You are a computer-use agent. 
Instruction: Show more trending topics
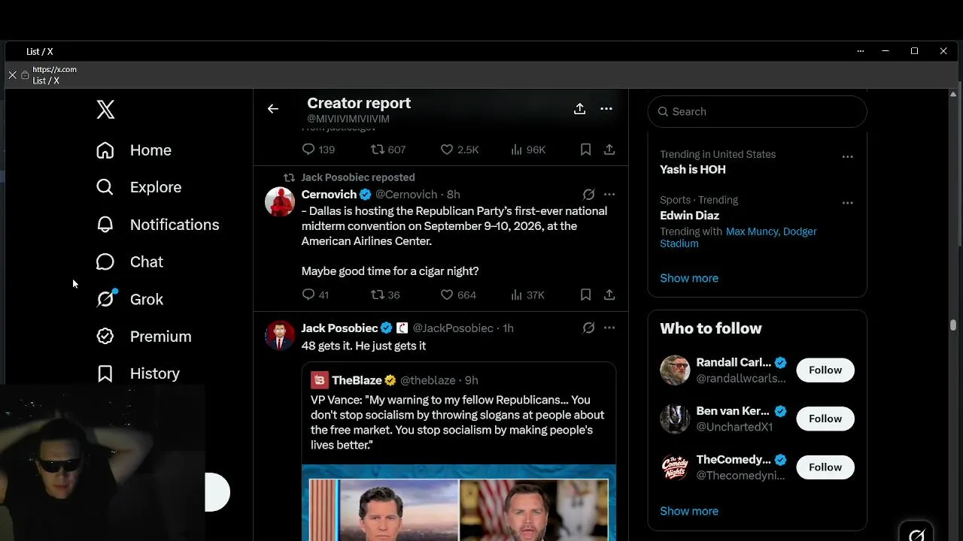[689, 278]
